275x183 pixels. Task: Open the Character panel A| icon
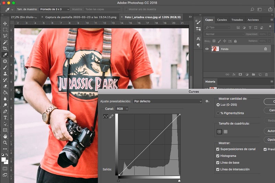coord(198,39)
